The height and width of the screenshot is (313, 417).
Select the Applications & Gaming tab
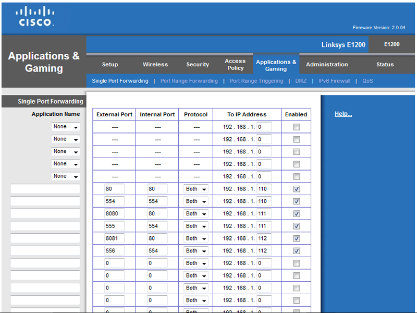(x=276, y=65)
